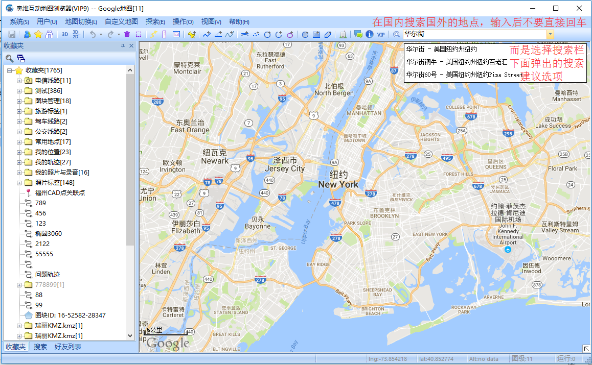Collapse the 收藏夹[1765] root node
Viewport: 592px width, 365px height.
pos(9,70)
